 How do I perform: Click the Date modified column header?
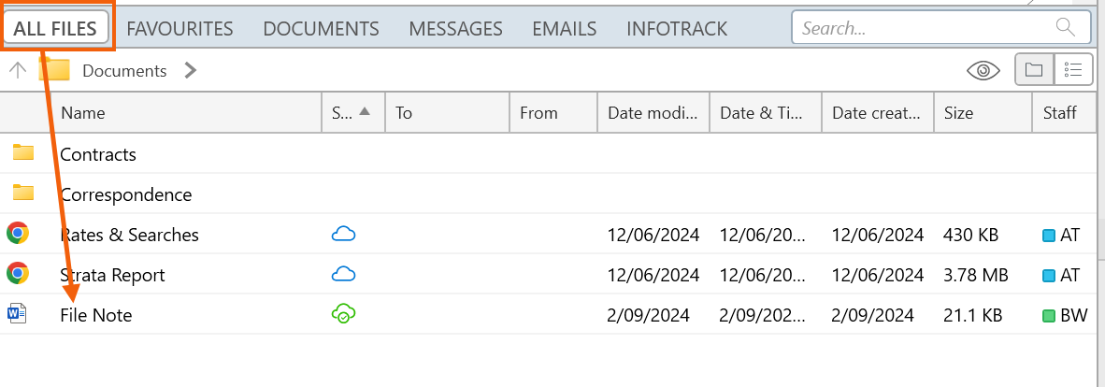(x=653, y=112)
